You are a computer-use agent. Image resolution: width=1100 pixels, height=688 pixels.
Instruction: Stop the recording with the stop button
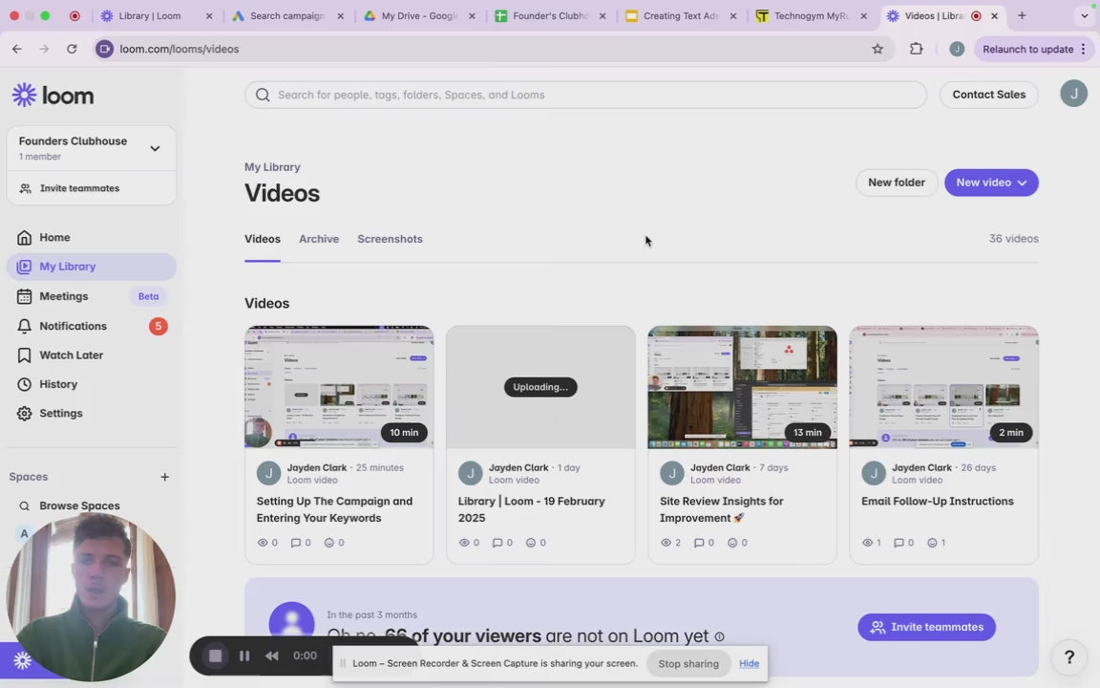coord(216,656)
